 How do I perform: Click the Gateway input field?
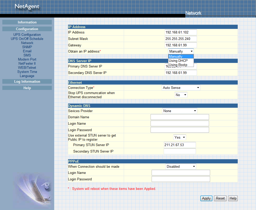click(x=181, y=45)
